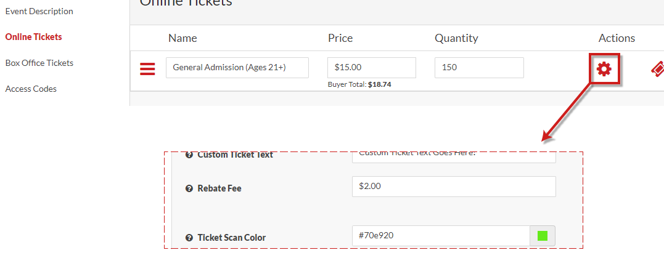Click the Quantity field showing 150

(x=479, y=68)
